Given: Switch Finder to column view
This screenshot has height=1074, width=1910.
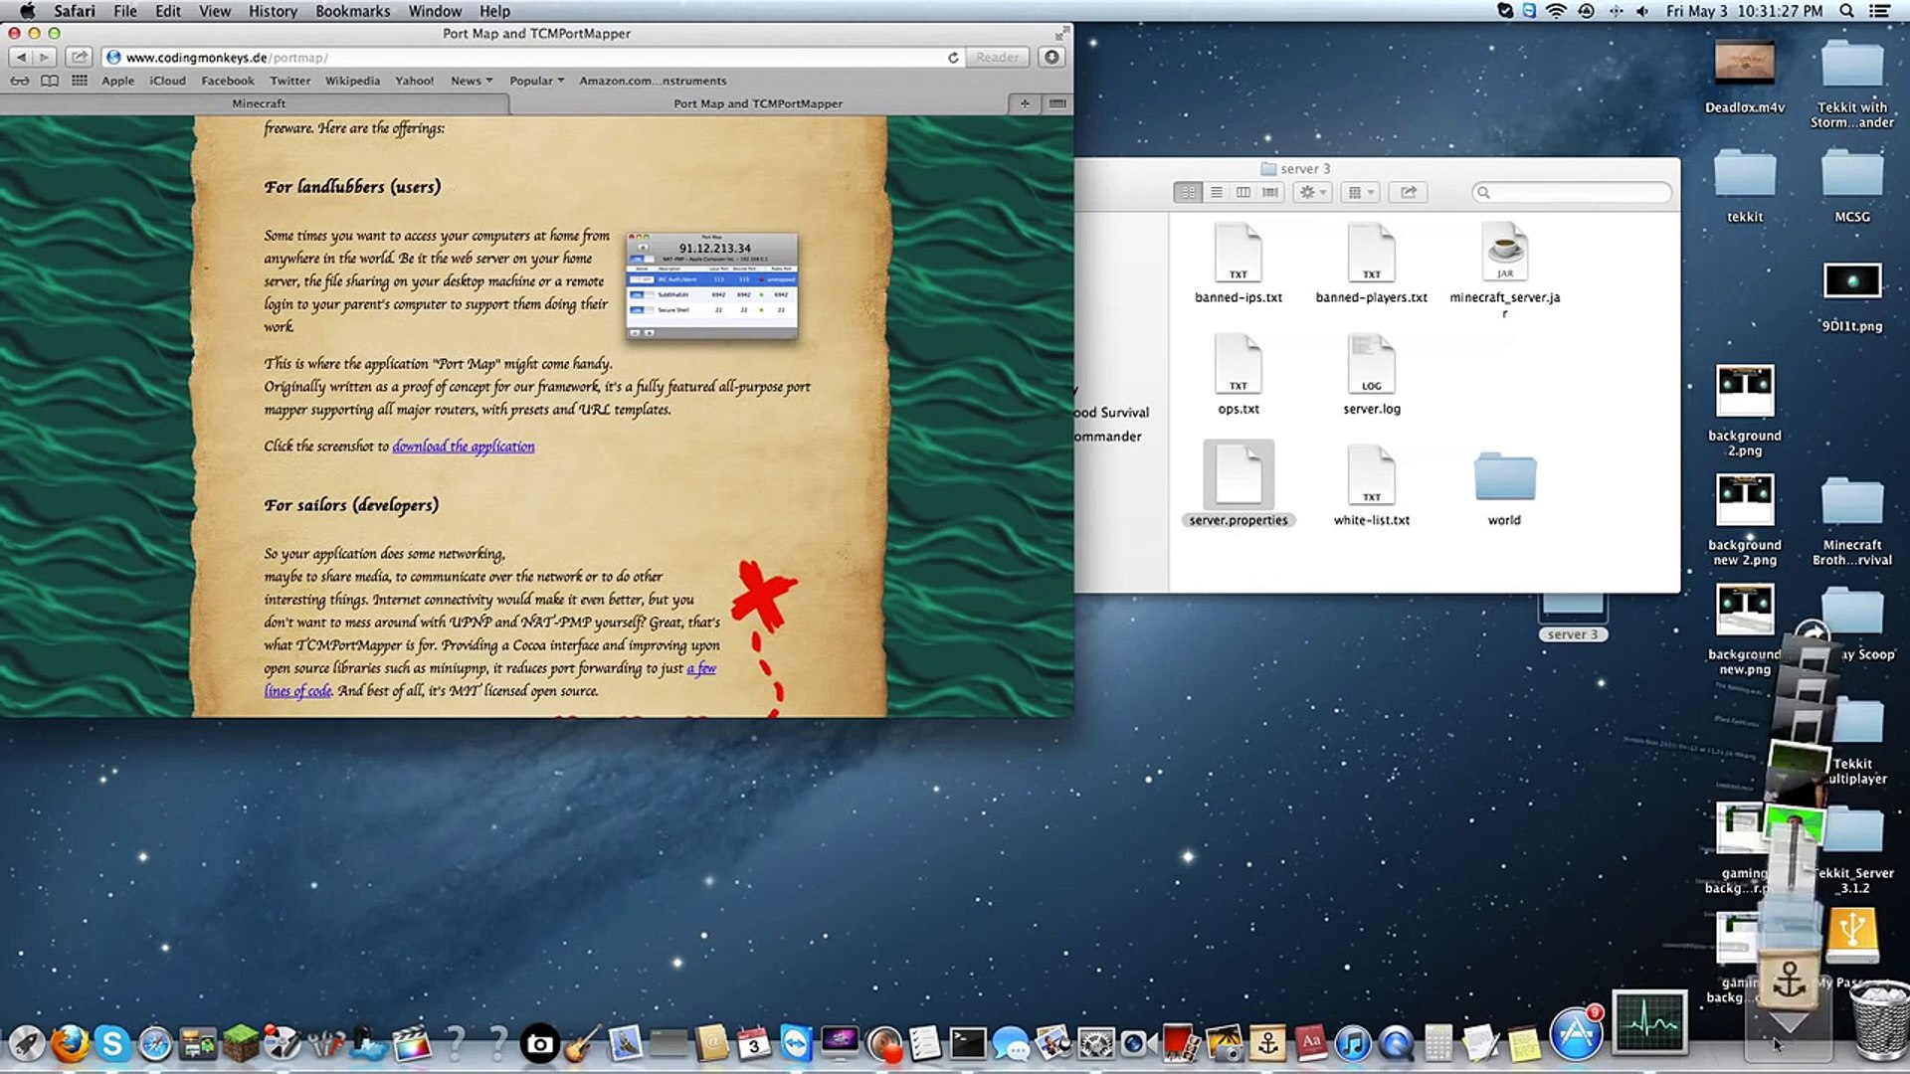Looking at the screenshot, I should [1242, 192].
